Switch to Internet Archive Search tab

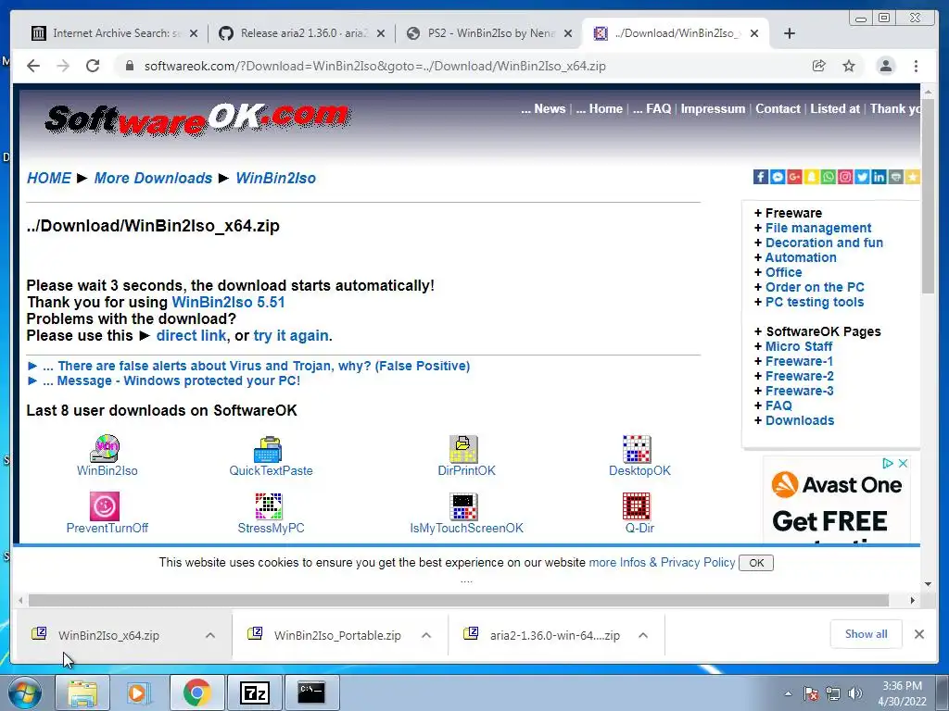point(114,33)
